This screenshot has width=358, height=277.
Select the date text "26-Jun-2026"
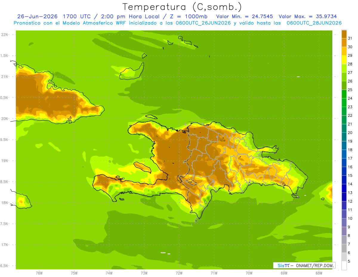pyautogui.click(x=37, y=16)
